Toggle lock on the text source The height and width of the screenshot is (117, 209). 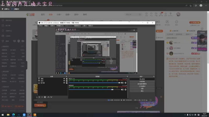pyautogui.click(x=67, y=79)
